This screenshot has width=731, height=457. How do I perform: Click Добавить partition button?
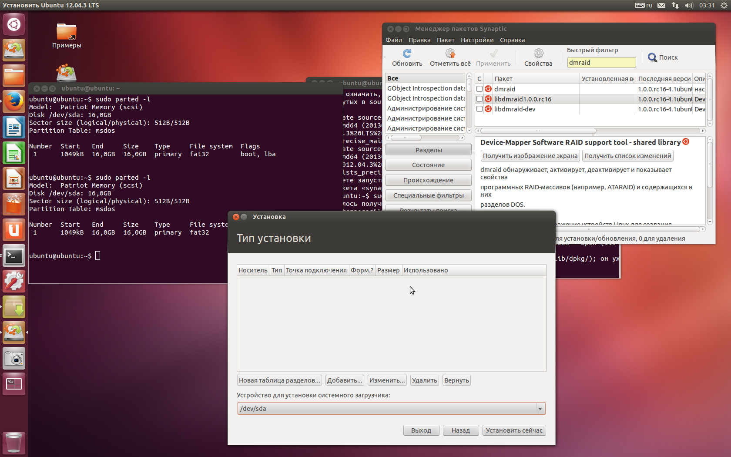click(x=345, y=380)
